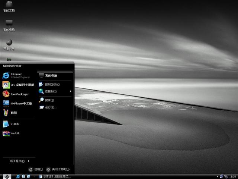Screen dimensions: 238x179
Task: Select 我的电脑 icon on the desktop
Action: point(9,25)
